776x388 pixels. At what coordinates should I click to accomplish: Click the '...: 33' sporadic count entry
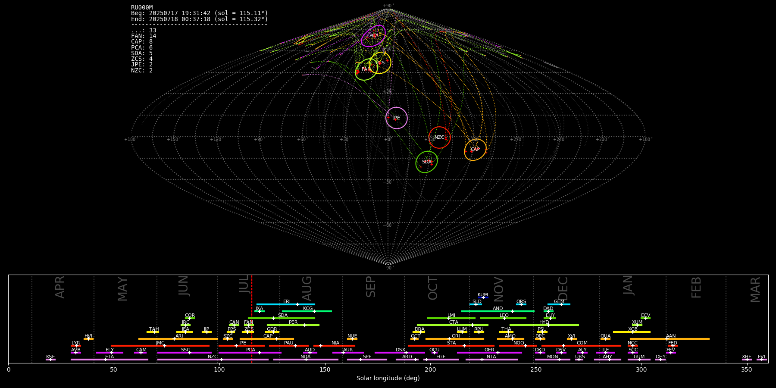point(144,31)
